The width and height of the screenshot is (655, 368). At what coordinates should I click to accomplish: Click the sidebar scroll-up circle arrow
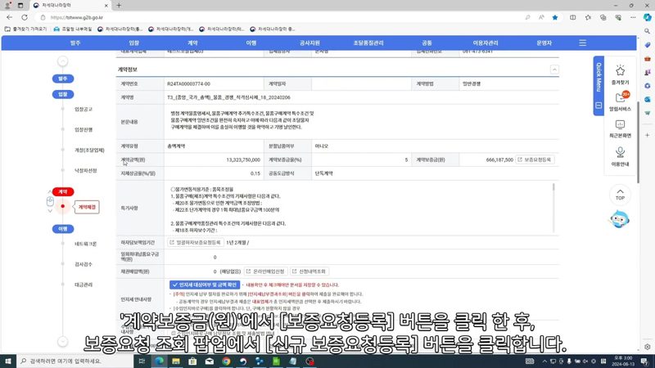pos(63,61)
